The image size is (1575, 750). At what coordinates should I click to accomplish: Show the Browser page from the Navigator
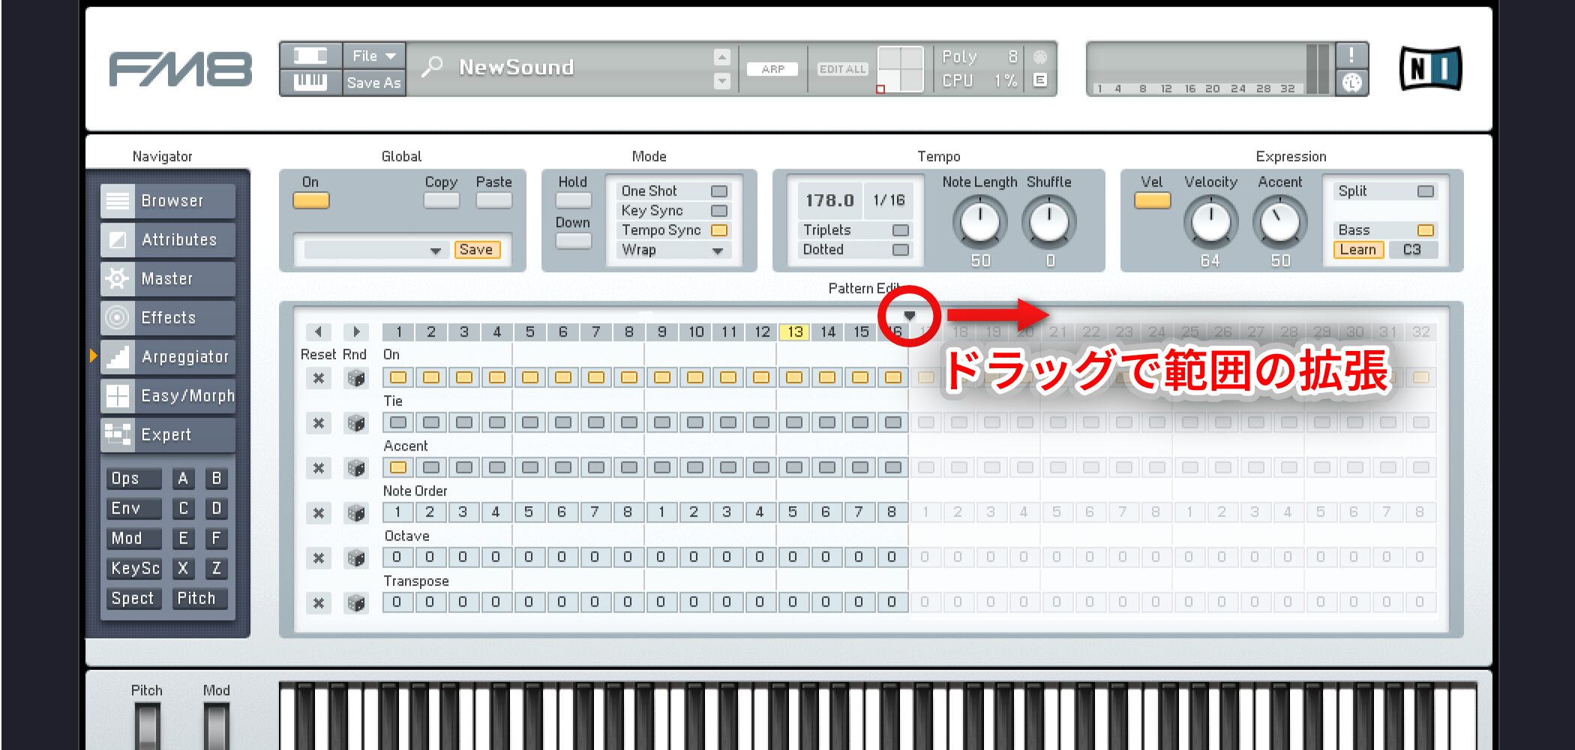click(x=168, y=201)
